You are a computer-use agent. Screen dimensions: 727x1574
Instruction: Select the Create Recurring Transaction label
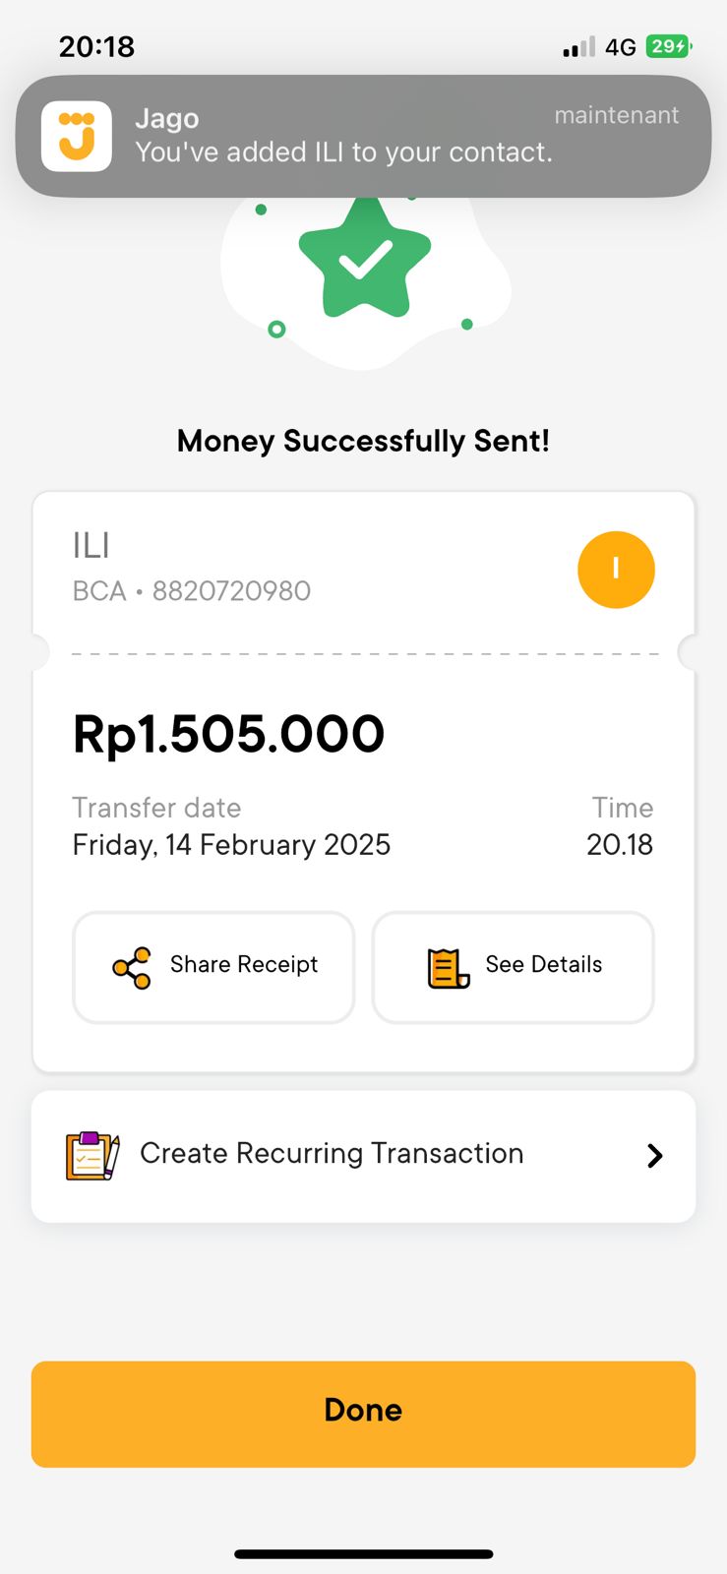(332, 1153)
